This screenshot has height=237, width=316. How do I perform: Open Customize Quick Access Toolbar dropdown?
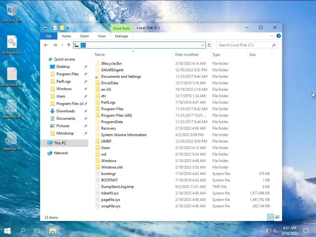click(68, 28)
